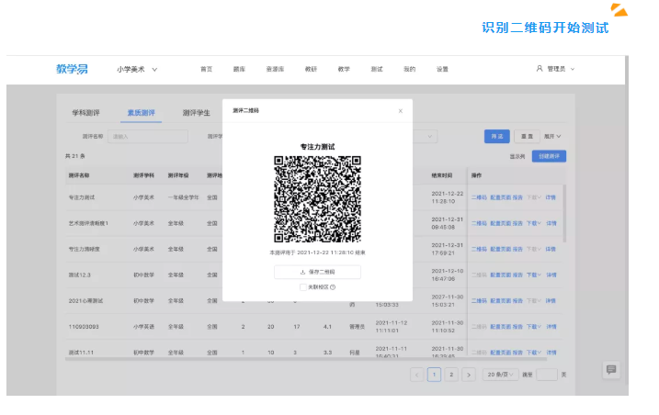Switch to the 学科测评 tab
659x415 pixels.
pos(86,113)
